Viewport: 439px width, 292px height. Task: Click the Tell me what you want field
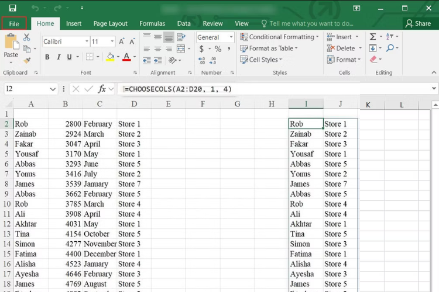click(x=307, y=23)
